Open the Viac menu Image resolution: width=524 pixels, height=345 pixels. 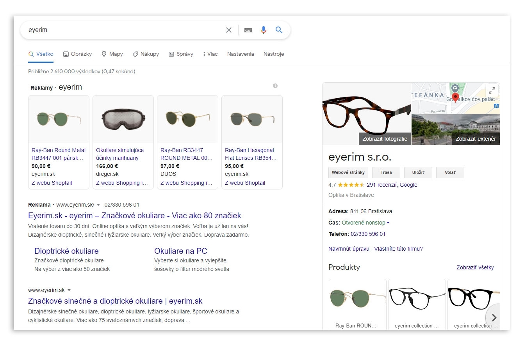210,54
